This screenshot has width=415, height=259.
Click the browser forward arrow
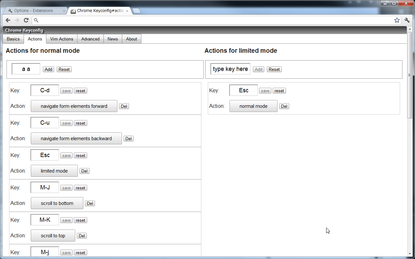point(17,20)
